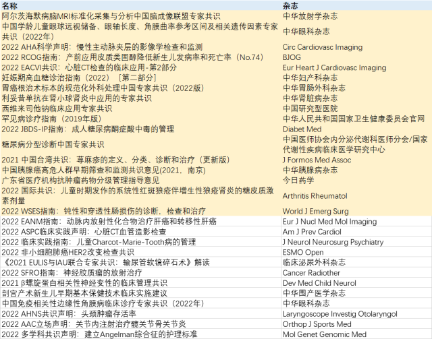Click the 中华放射学杂志 journal cell
This screenshot has height=339, width=432.
click(356, 16)
